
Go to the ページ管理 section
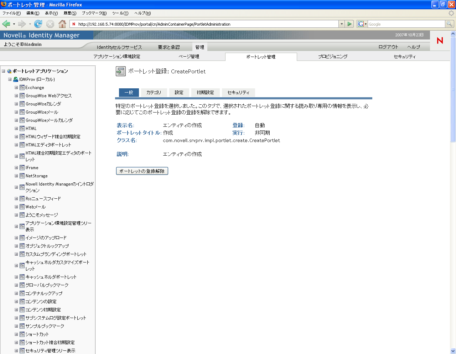[189, 57]
